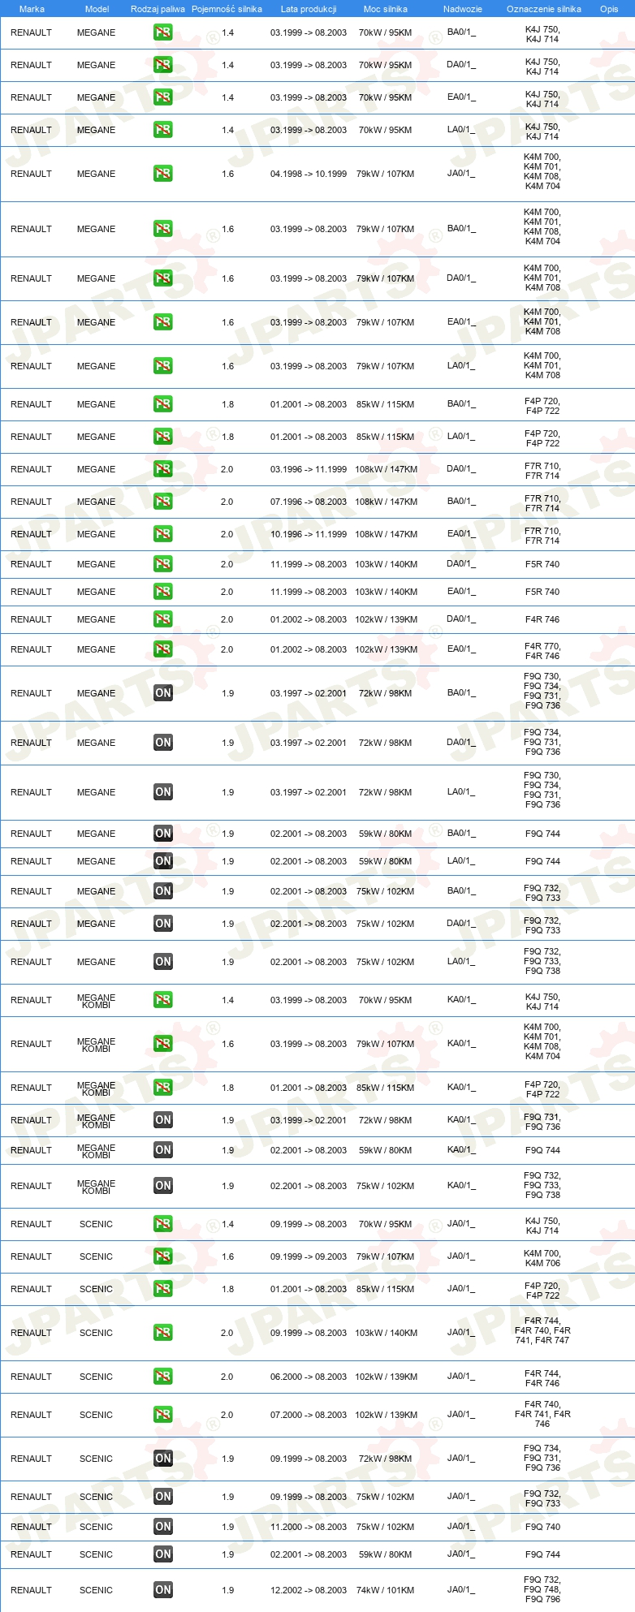
Task: Click the date range 06.2000 -> 08.2003
Action: 309,1377
